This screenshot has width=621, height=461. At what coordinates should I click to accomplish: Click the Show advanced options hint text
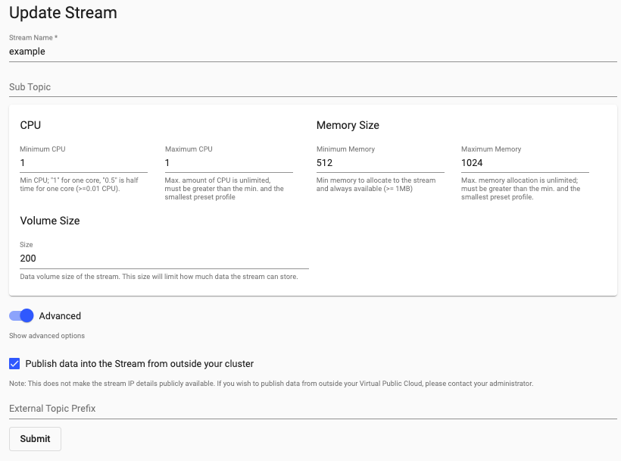[47, 336]
